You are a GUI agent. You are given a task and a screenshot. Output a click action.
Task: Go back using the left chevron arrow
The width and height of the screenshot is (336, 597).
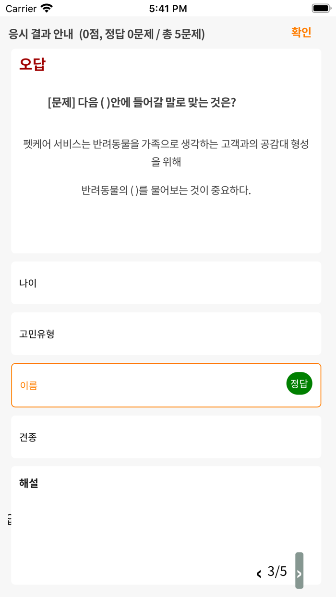[259, 572]
